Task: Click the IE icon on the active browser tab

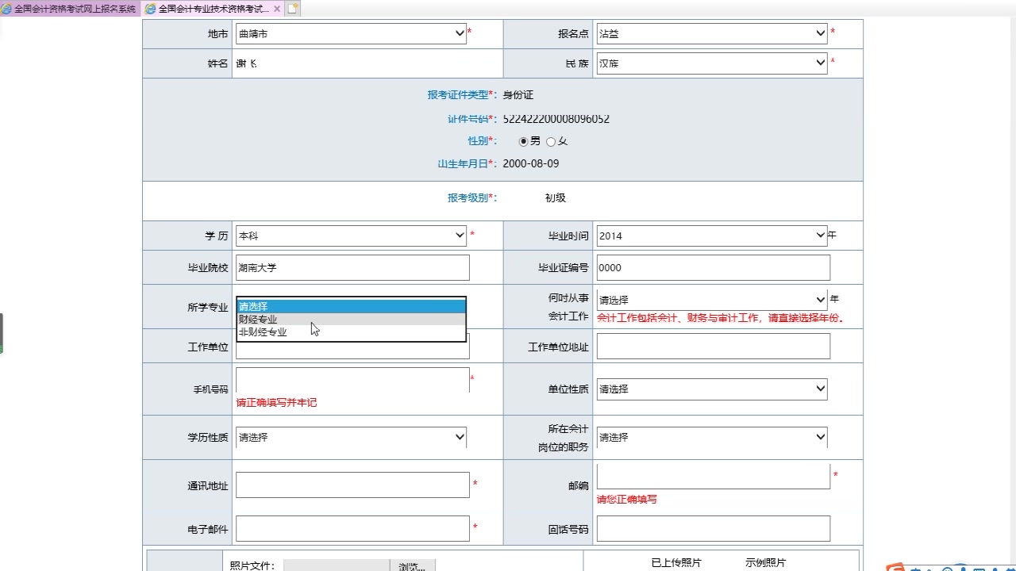Action: [x=151, y=9]
